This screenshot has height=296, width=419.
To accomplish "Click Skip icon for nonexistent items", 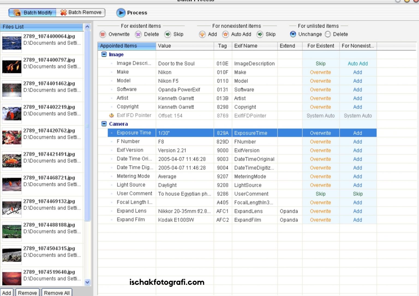I will pos(260,34).
